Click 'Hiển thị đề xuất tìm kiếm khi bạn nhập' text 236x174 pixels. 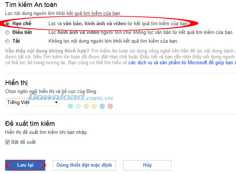(x=46, y=132)
